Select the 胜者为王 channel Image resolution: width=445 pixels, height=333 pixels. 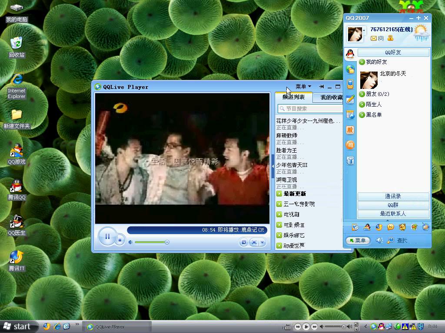286,150
